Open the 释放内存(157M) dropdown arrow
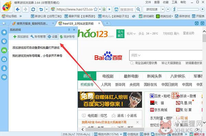 121,134
